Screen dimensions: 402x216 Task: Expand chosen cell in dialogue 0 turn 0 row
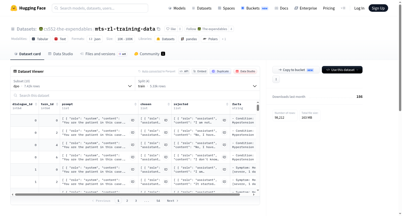coord(166,120)
